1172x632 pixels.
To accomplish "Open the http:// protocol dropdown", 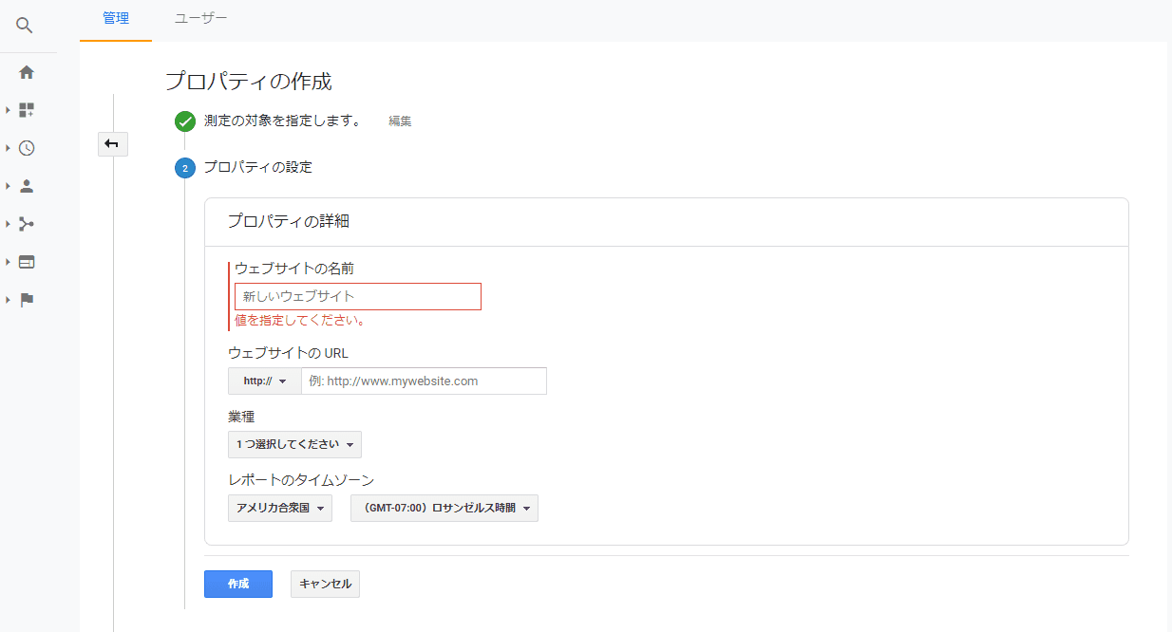I will (264, 381).
